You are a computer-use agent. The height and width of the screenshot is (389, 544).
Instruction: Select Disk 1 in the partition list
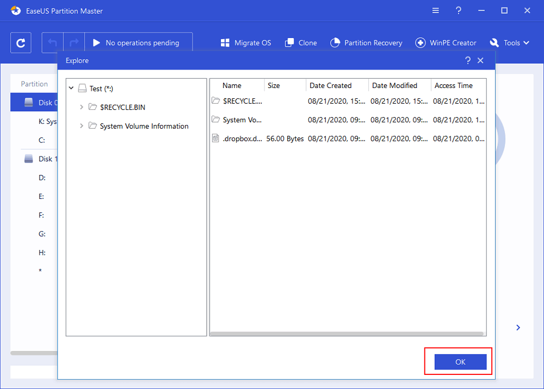[34, 159]
